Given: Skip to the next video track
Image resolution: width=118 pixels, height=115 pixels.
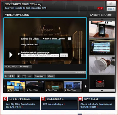Looking at the screenshot, I should coord(13,76).
